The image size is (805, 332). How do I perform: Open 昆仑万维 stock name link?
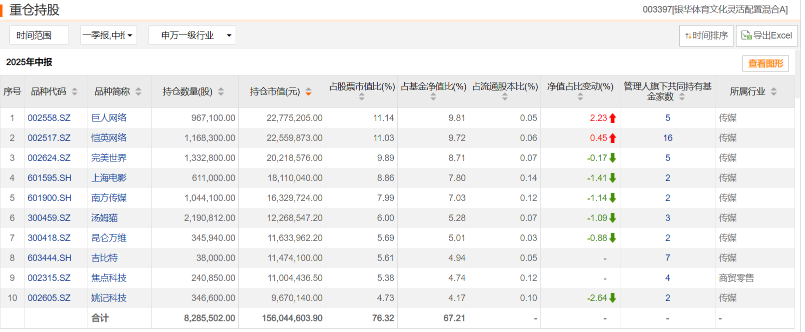pos(109,238)
